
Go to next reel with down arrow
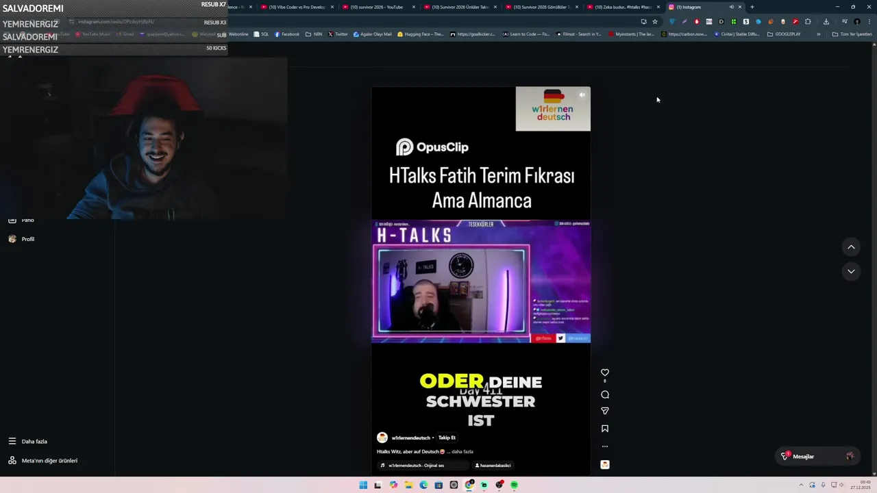click(x=851, y=271)
